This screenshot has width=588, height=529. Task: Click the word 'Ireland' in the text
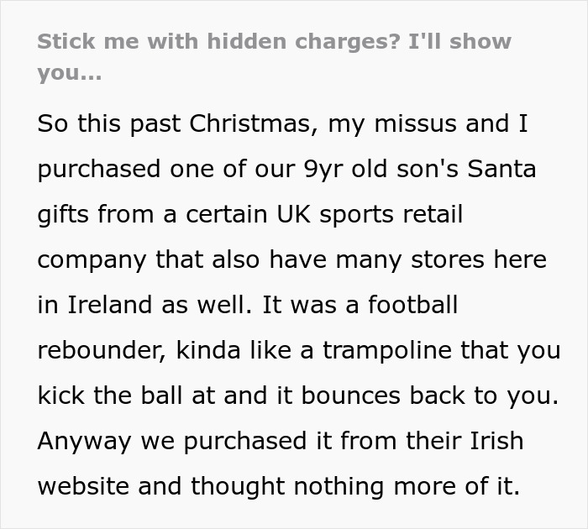point(109,305)
